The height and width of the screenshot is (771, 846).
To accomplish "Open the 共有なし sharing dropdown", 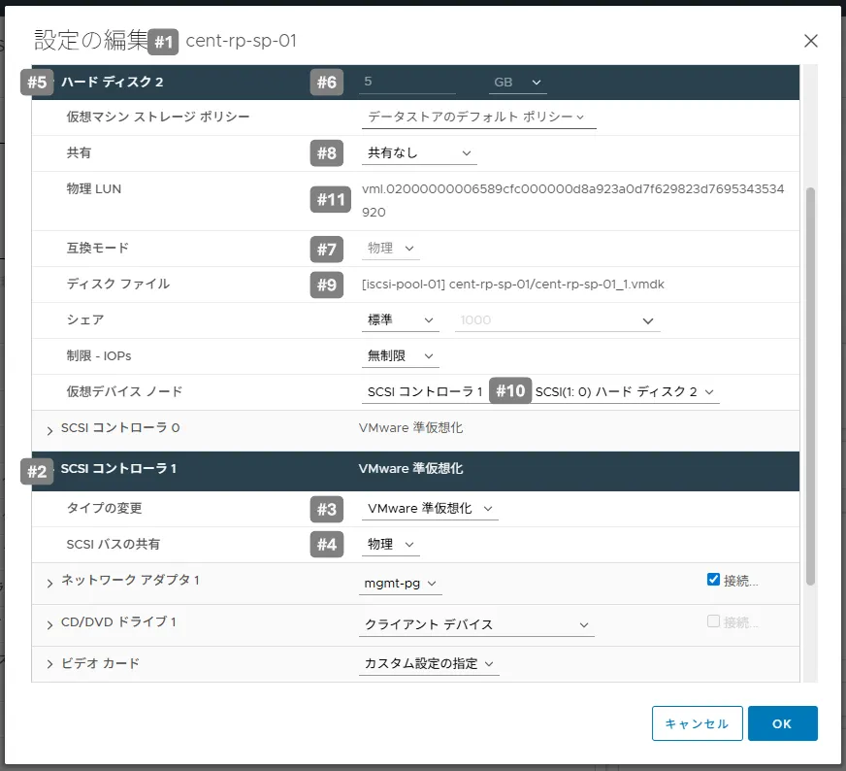I will tap(419, 153).
